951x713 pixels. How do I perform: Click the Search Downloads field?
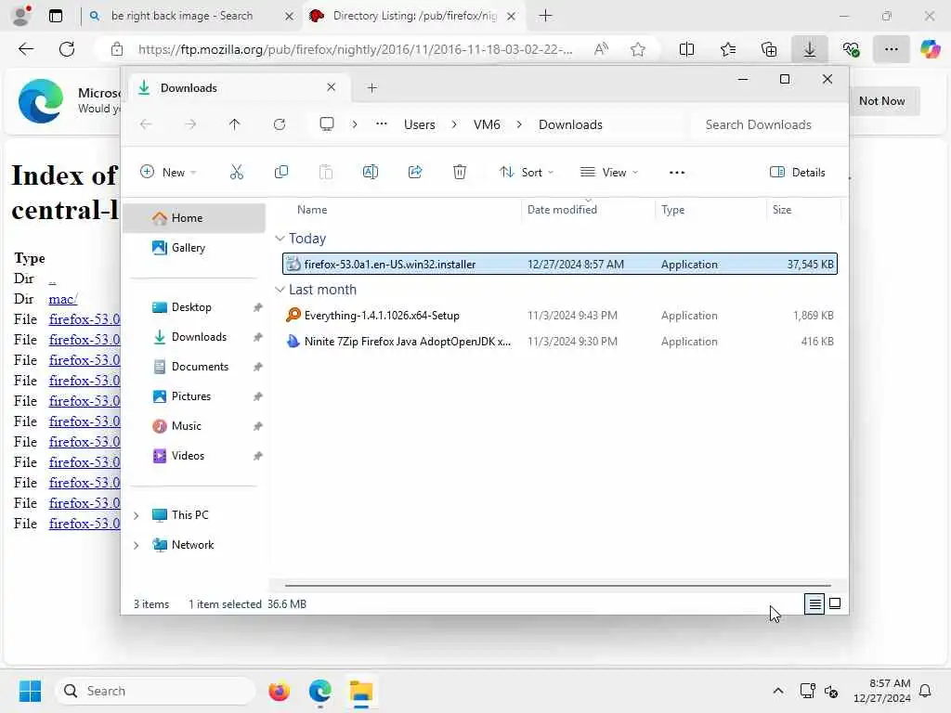(764, 124)
